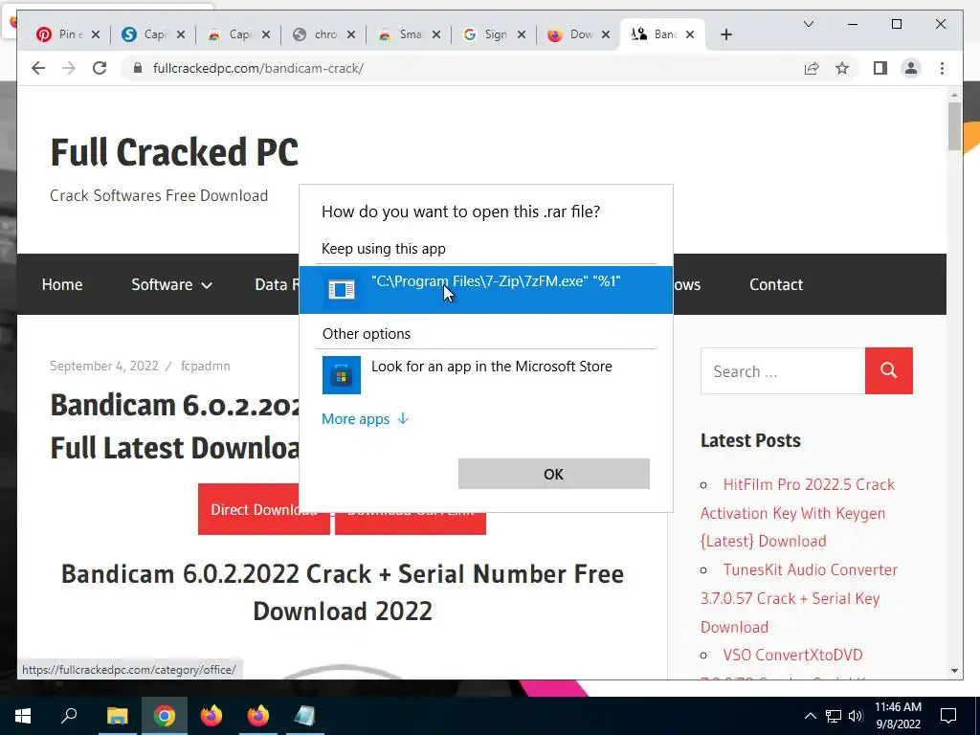Viewport: 980px width, 735px height.
Task: Bookmark this page with star icon
Action: coord(842,68)
